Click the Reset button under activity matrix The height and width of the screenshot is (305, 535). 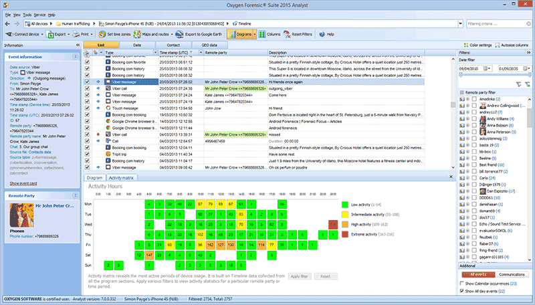(x=325, y=276)
